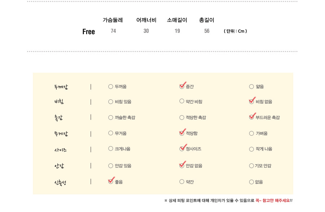Image resolution: width=325 pixels, height=212 pixels.
Task: Select the 무거움 weight radio button
Action: tap(111, 133)
